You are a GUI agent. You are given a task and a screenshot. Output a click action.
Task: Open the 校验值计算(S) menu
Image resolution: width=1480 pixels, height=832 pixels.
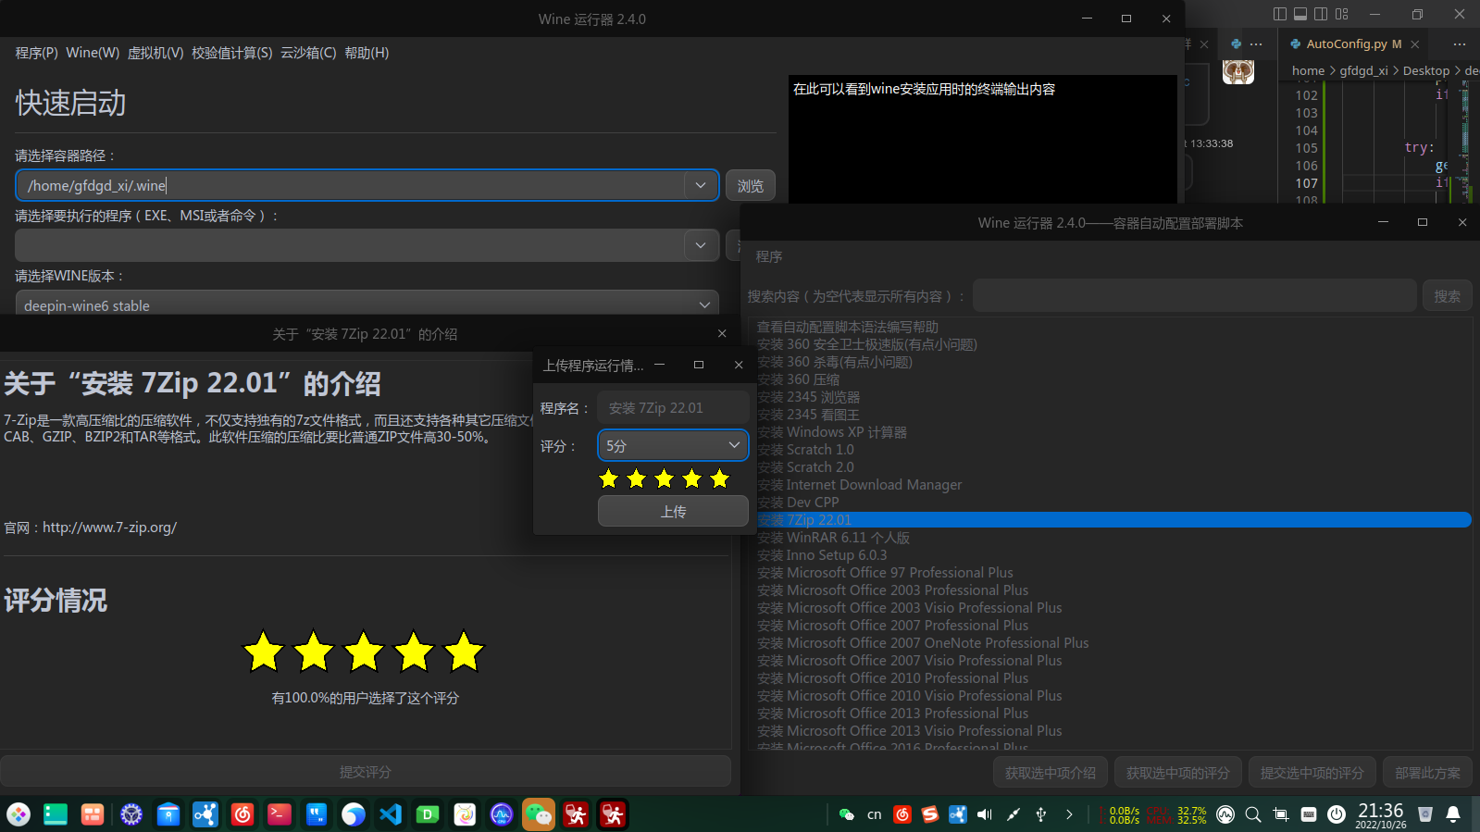point(232,53)
